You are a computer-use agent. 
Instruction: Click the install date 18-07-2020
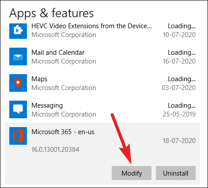179,141
